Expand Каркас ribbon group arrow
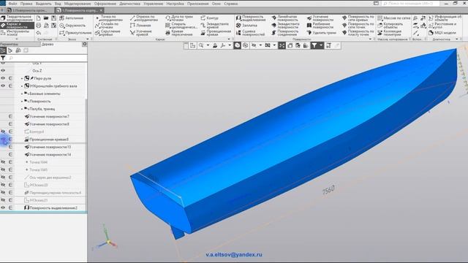The image size is (468, 263). (229, 39)
